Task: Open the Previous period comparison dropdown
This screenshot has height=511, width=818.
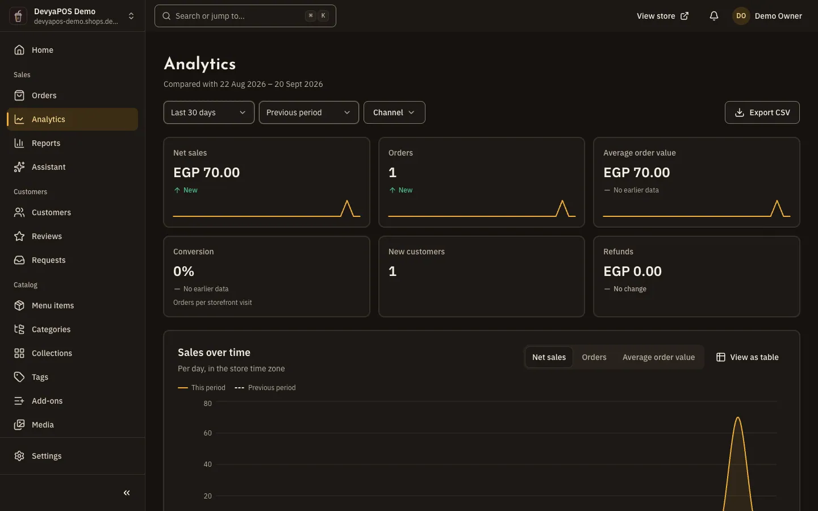Action: pos(309,112)
